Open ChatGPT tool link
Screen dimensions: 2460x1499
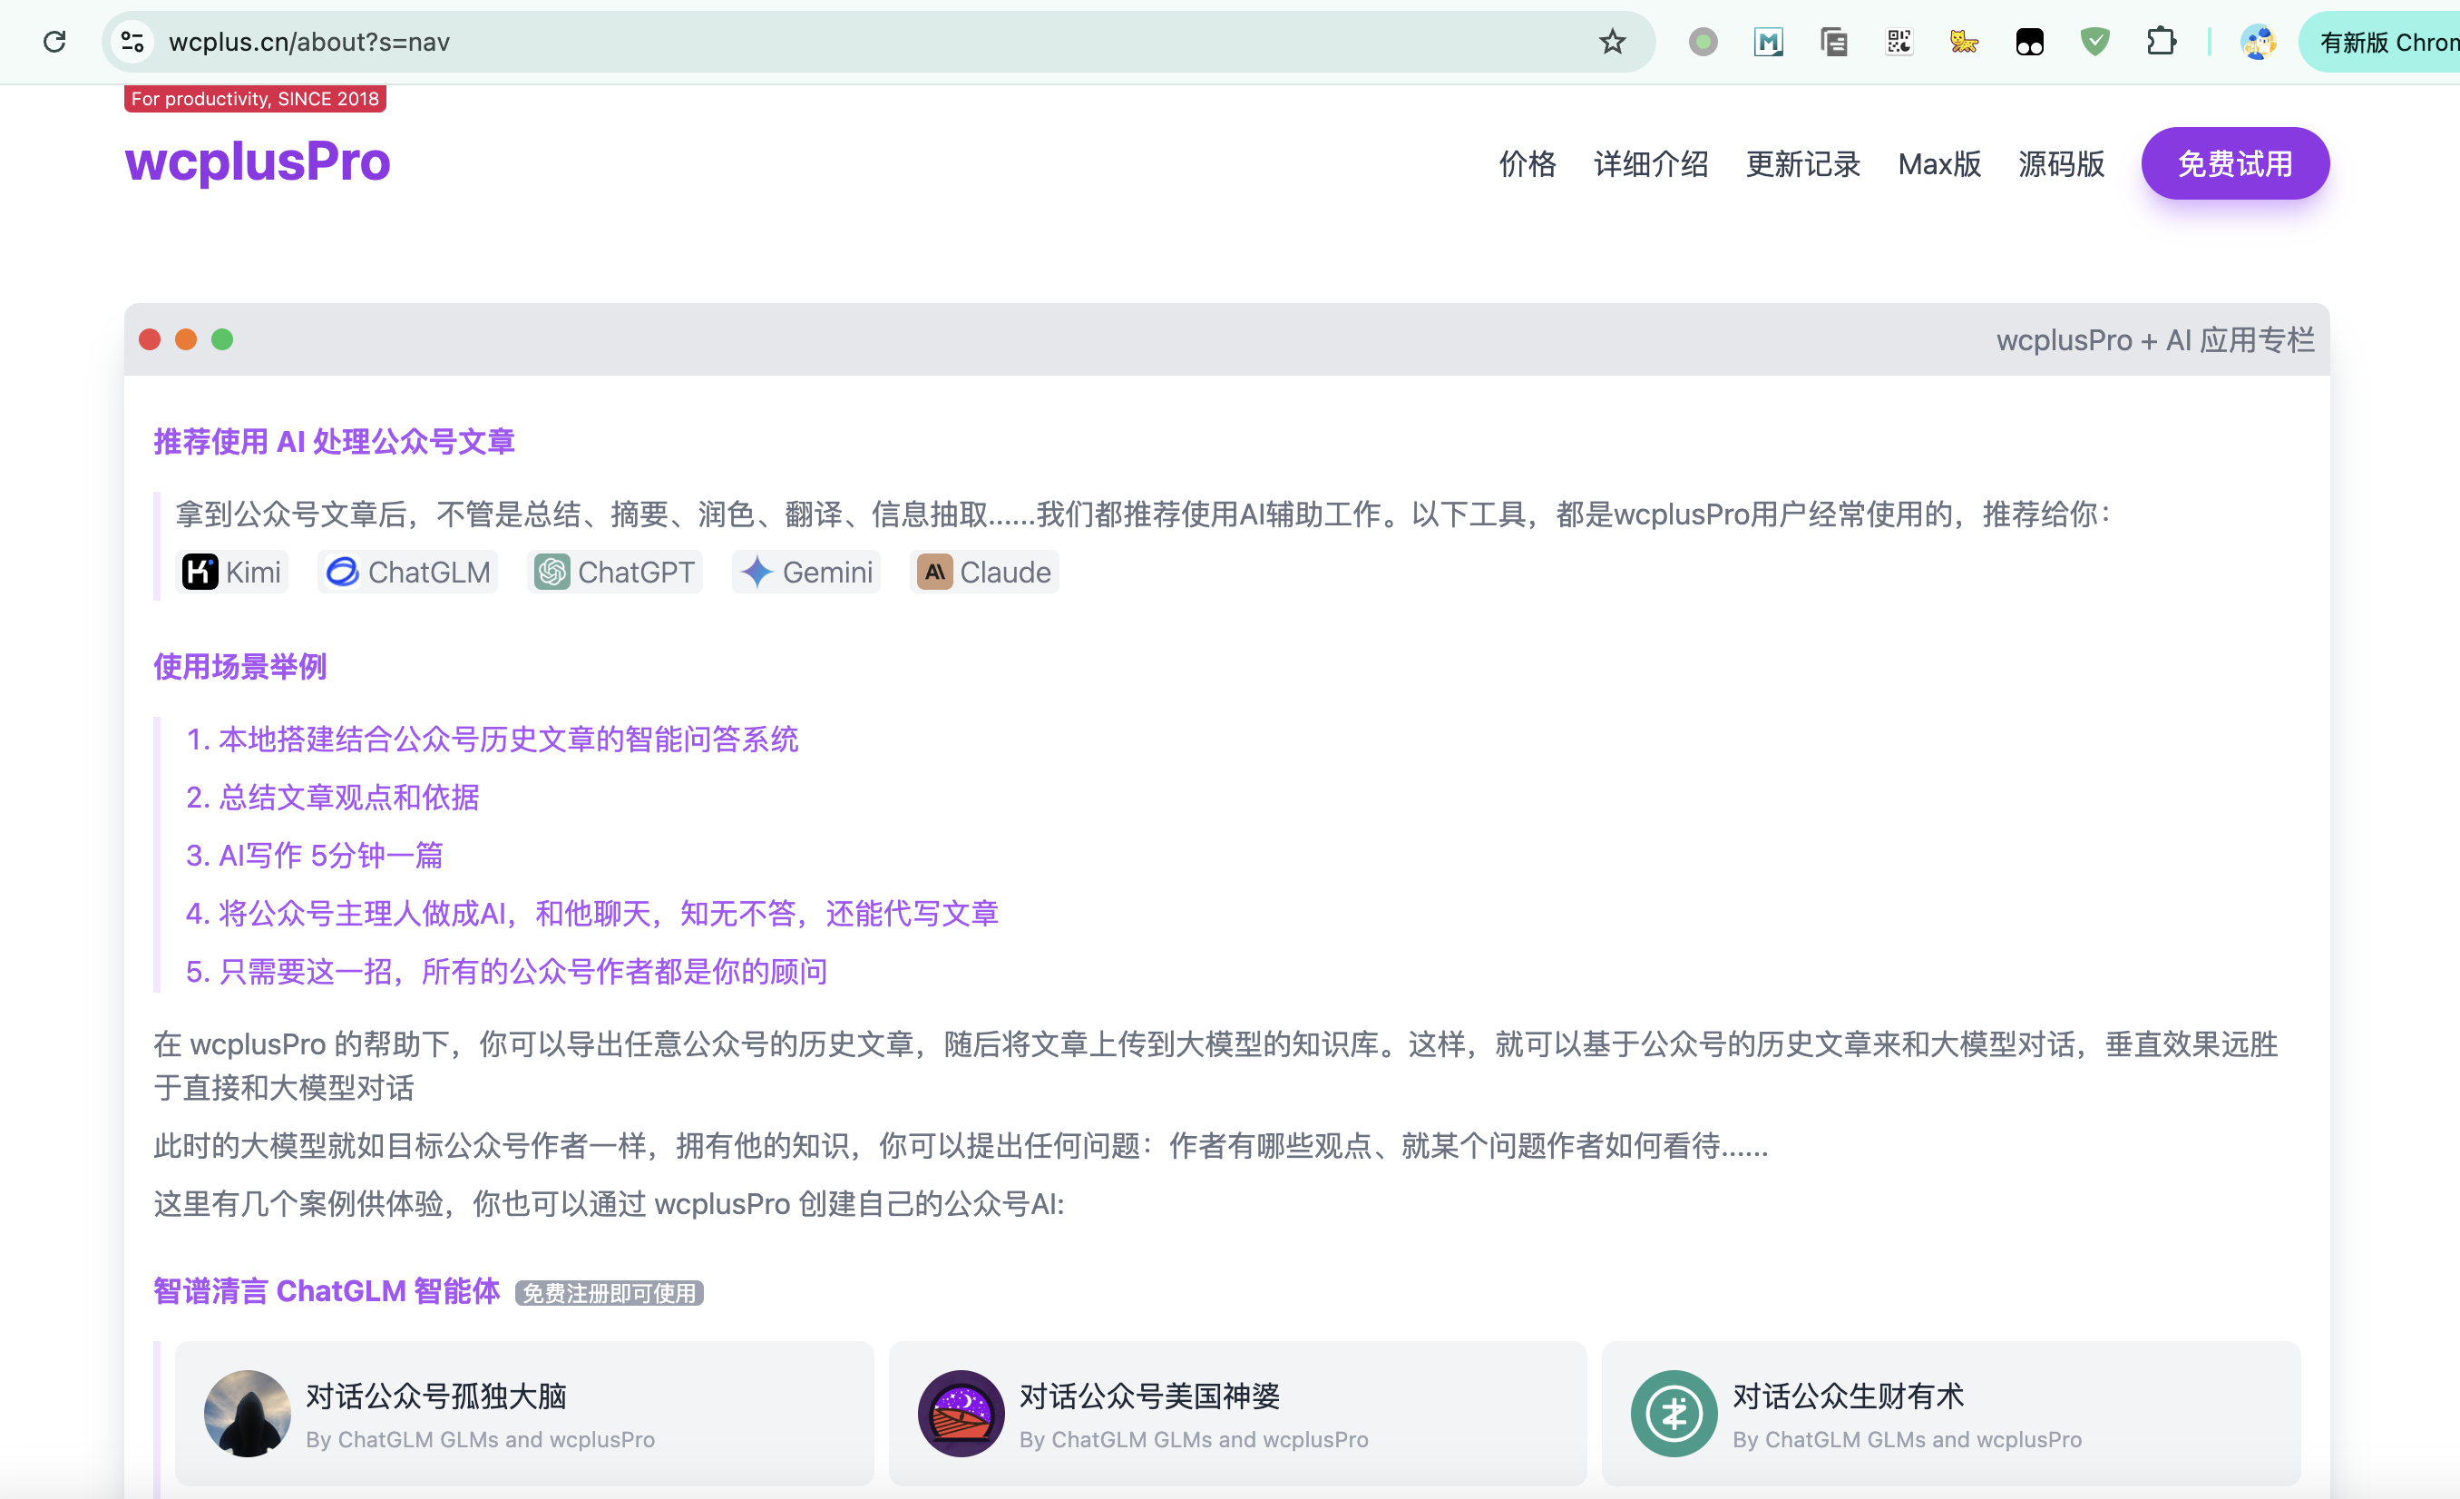point(615,573)
